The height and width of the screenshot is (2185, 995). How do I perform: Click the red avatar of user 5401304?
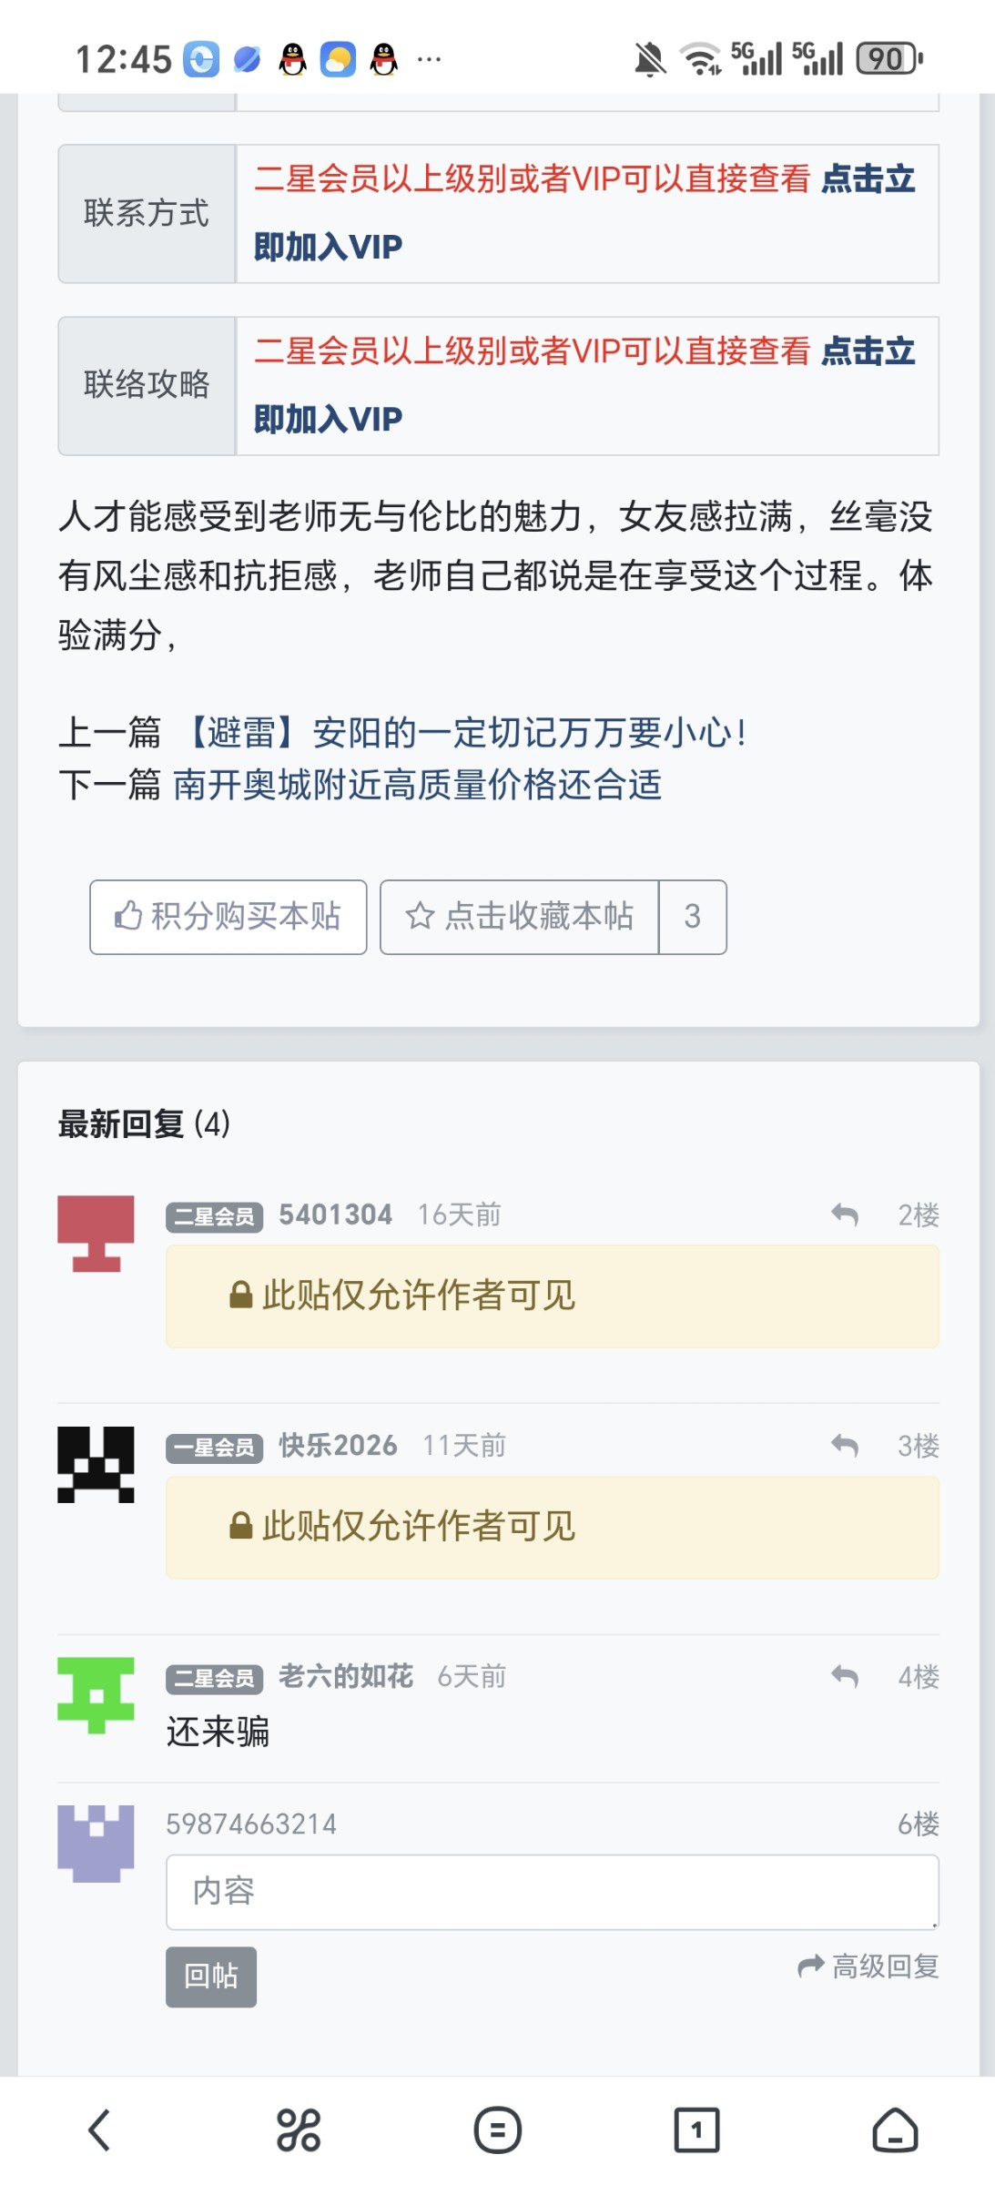click(x=96, y=1234)
